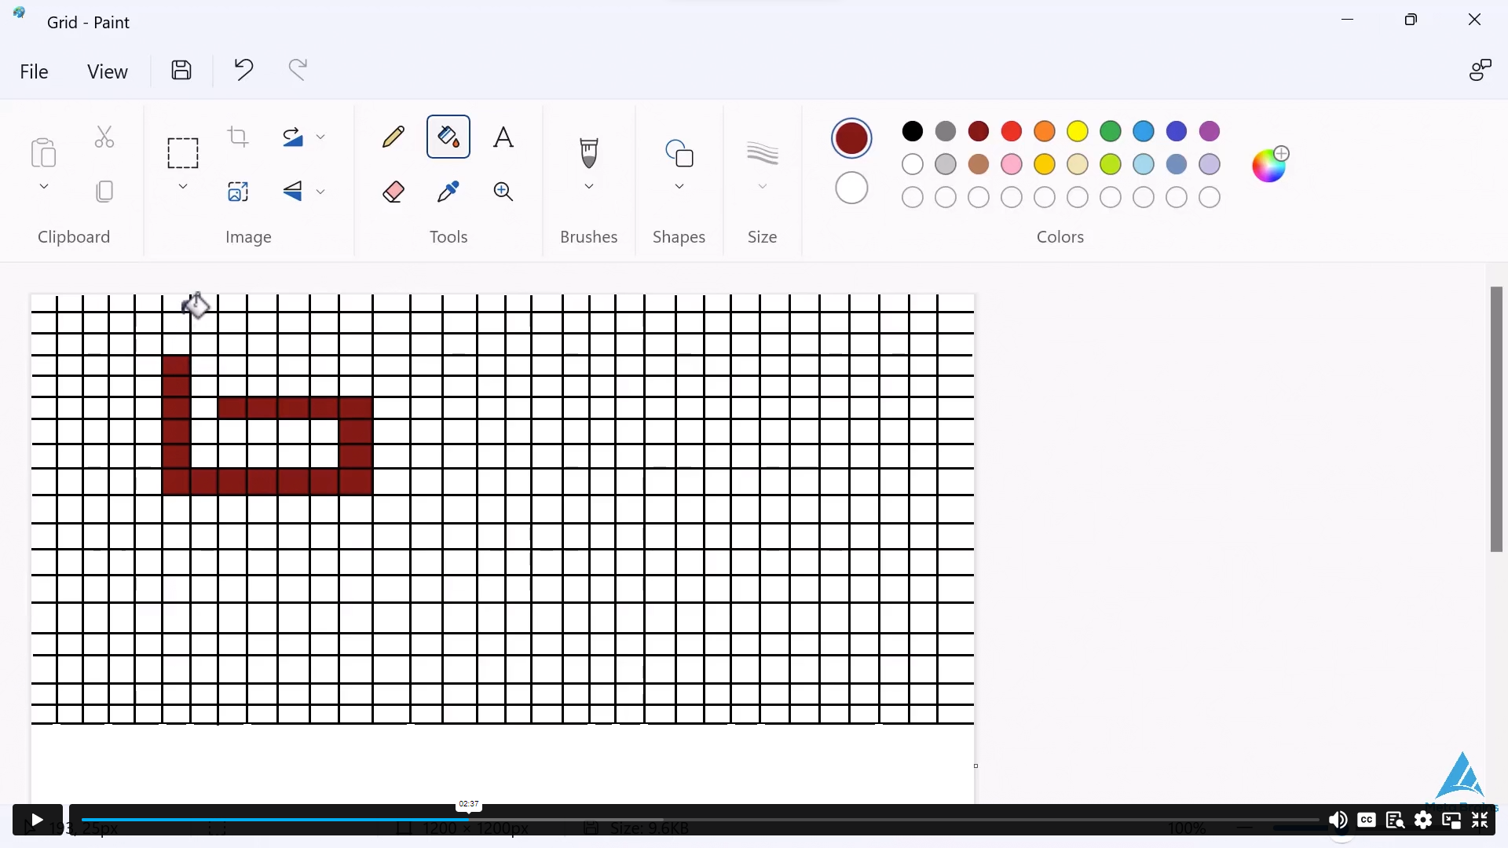Select the Color picker tool
The width and height of the screenshot is (1508, 848).
[448, 191]
